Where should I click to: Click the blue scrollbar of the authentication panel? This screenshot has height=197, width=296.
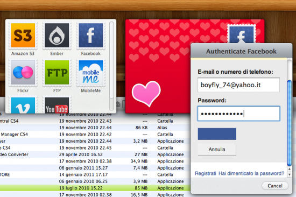[289, 123]
